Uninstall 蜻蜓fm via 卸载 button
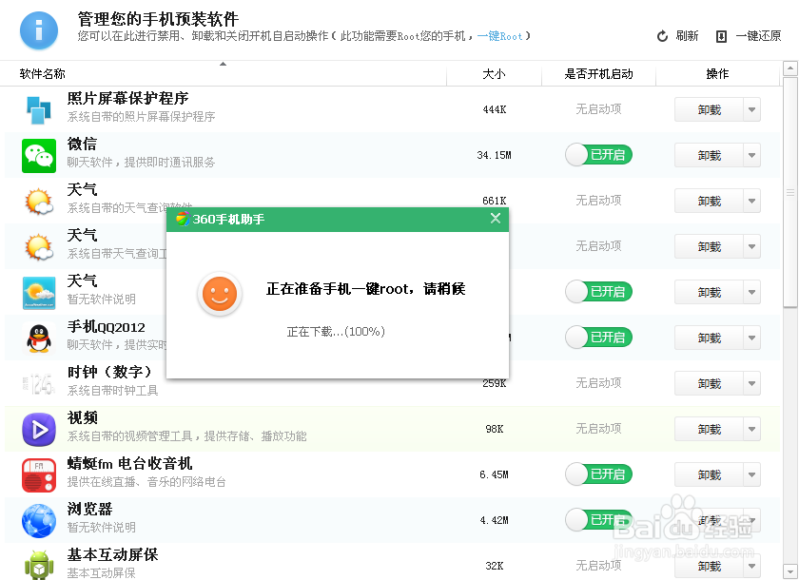799x580 pixels. point(709,474)
